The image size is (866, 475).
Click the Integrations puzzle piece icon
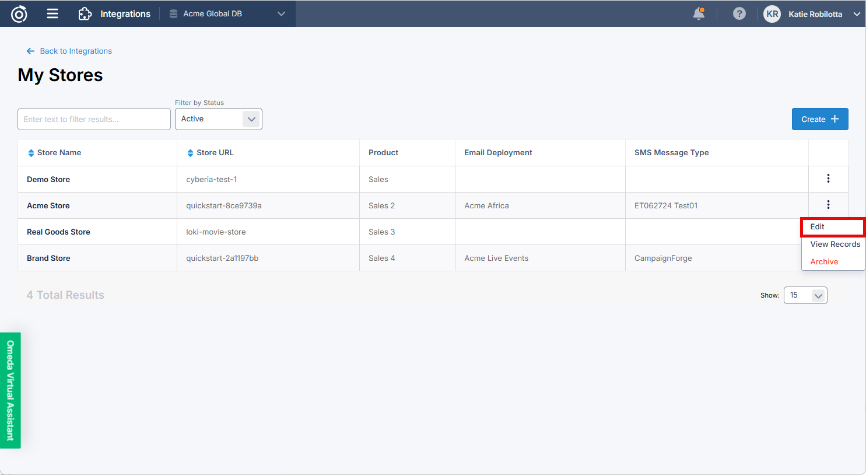[x=85, y=14]
